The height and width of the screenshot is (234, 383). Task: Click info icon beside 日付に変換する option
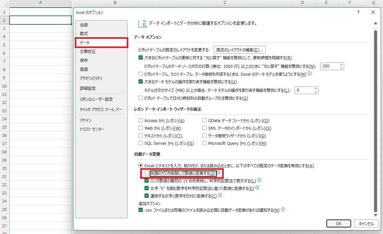[x=220, y=195]
